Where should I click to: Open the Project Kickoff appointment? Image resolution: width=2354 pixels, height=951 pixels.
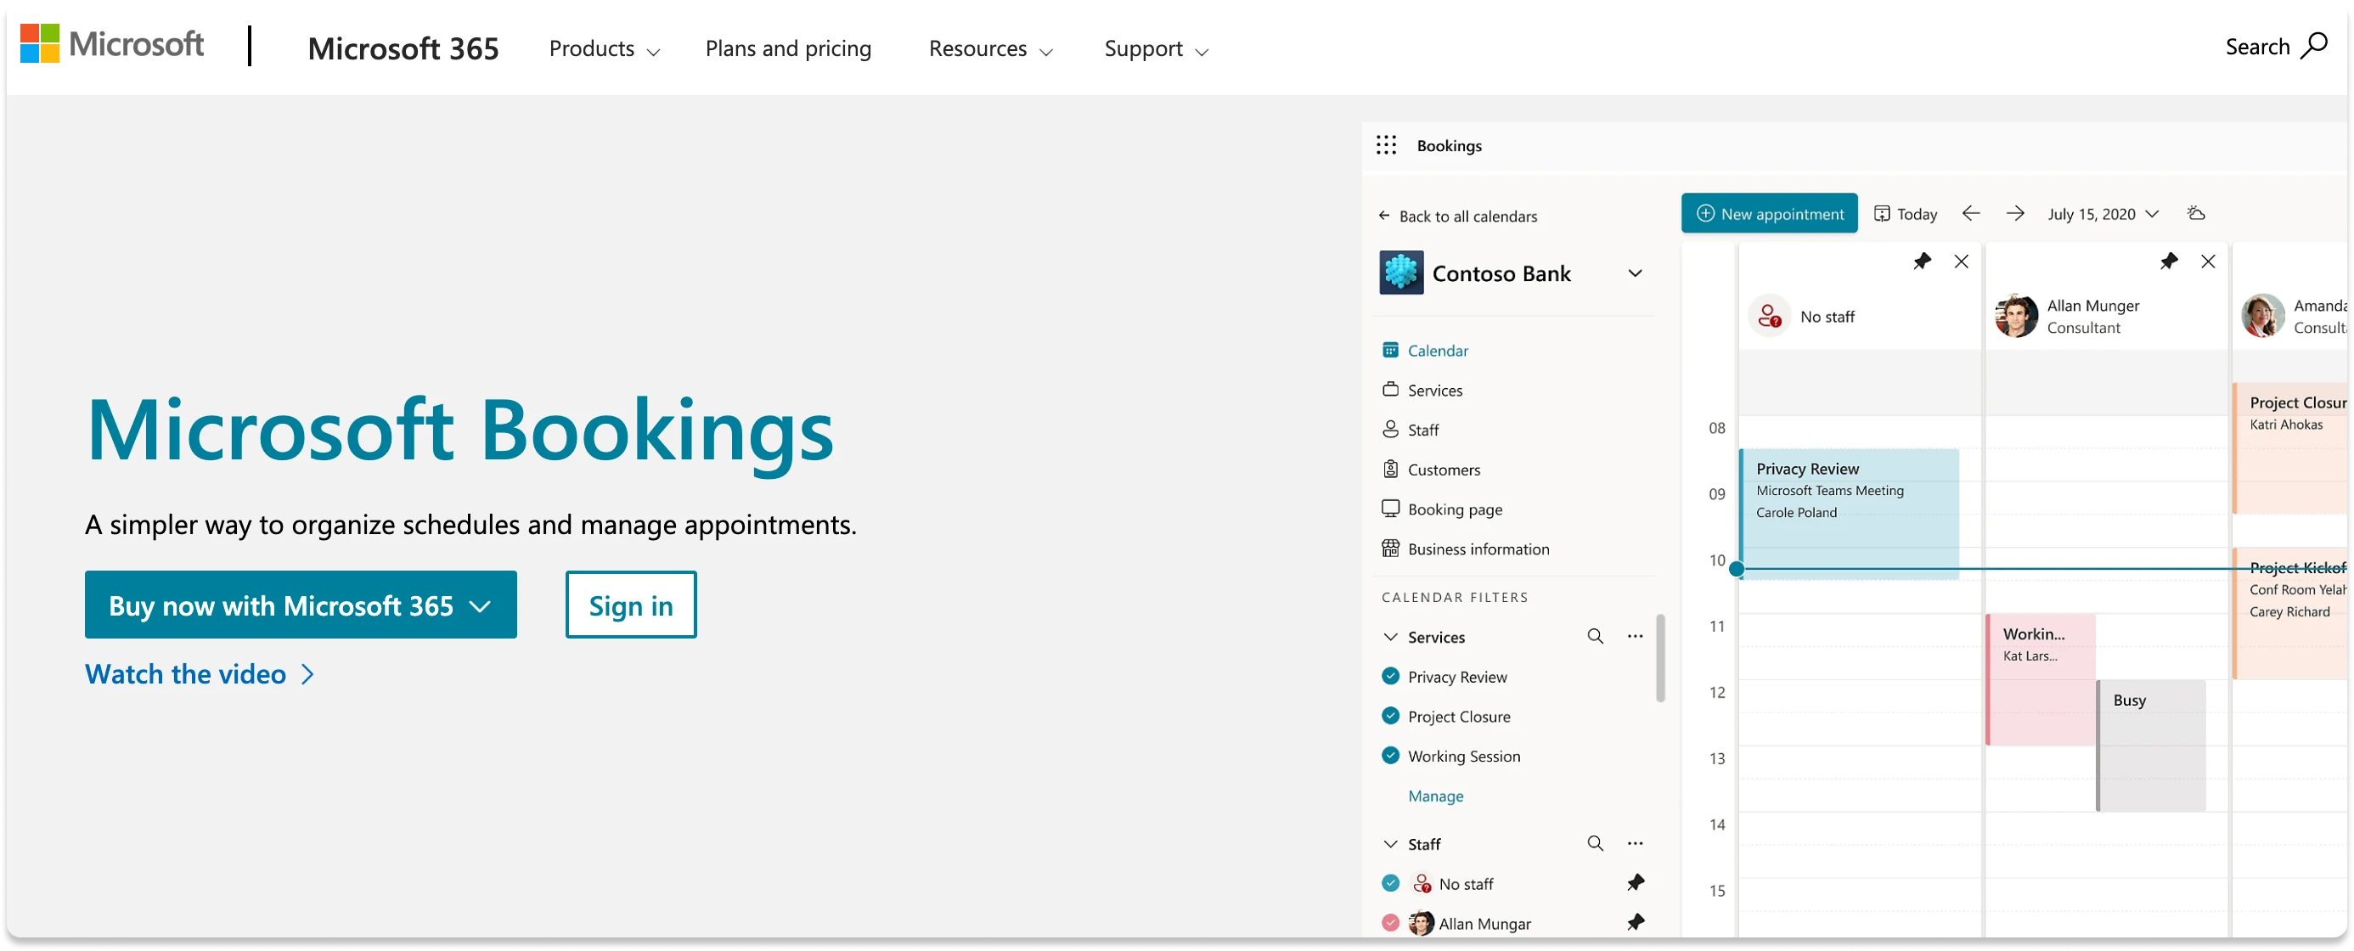pyautogui.click(x=2290, y=614)
